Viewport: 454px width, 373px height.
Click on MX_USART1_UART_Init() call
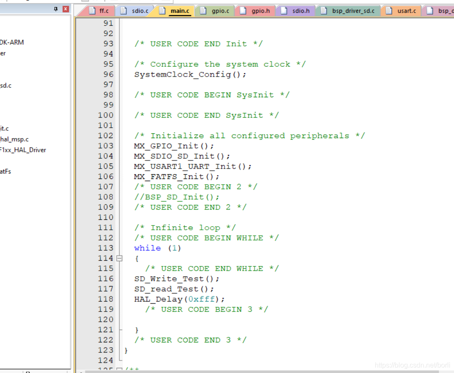193,166
